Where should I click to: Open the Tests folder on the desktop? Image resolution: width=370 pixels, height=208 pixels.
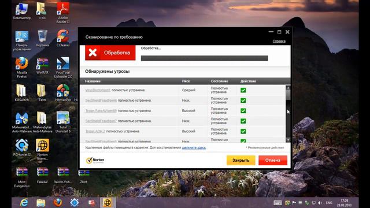[42, 93]
